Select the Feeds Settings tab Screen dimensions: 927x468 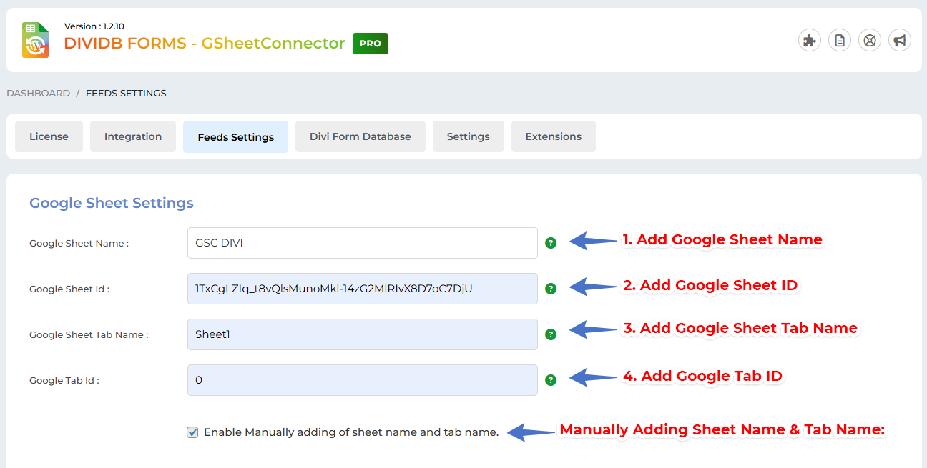pos(235,136)
